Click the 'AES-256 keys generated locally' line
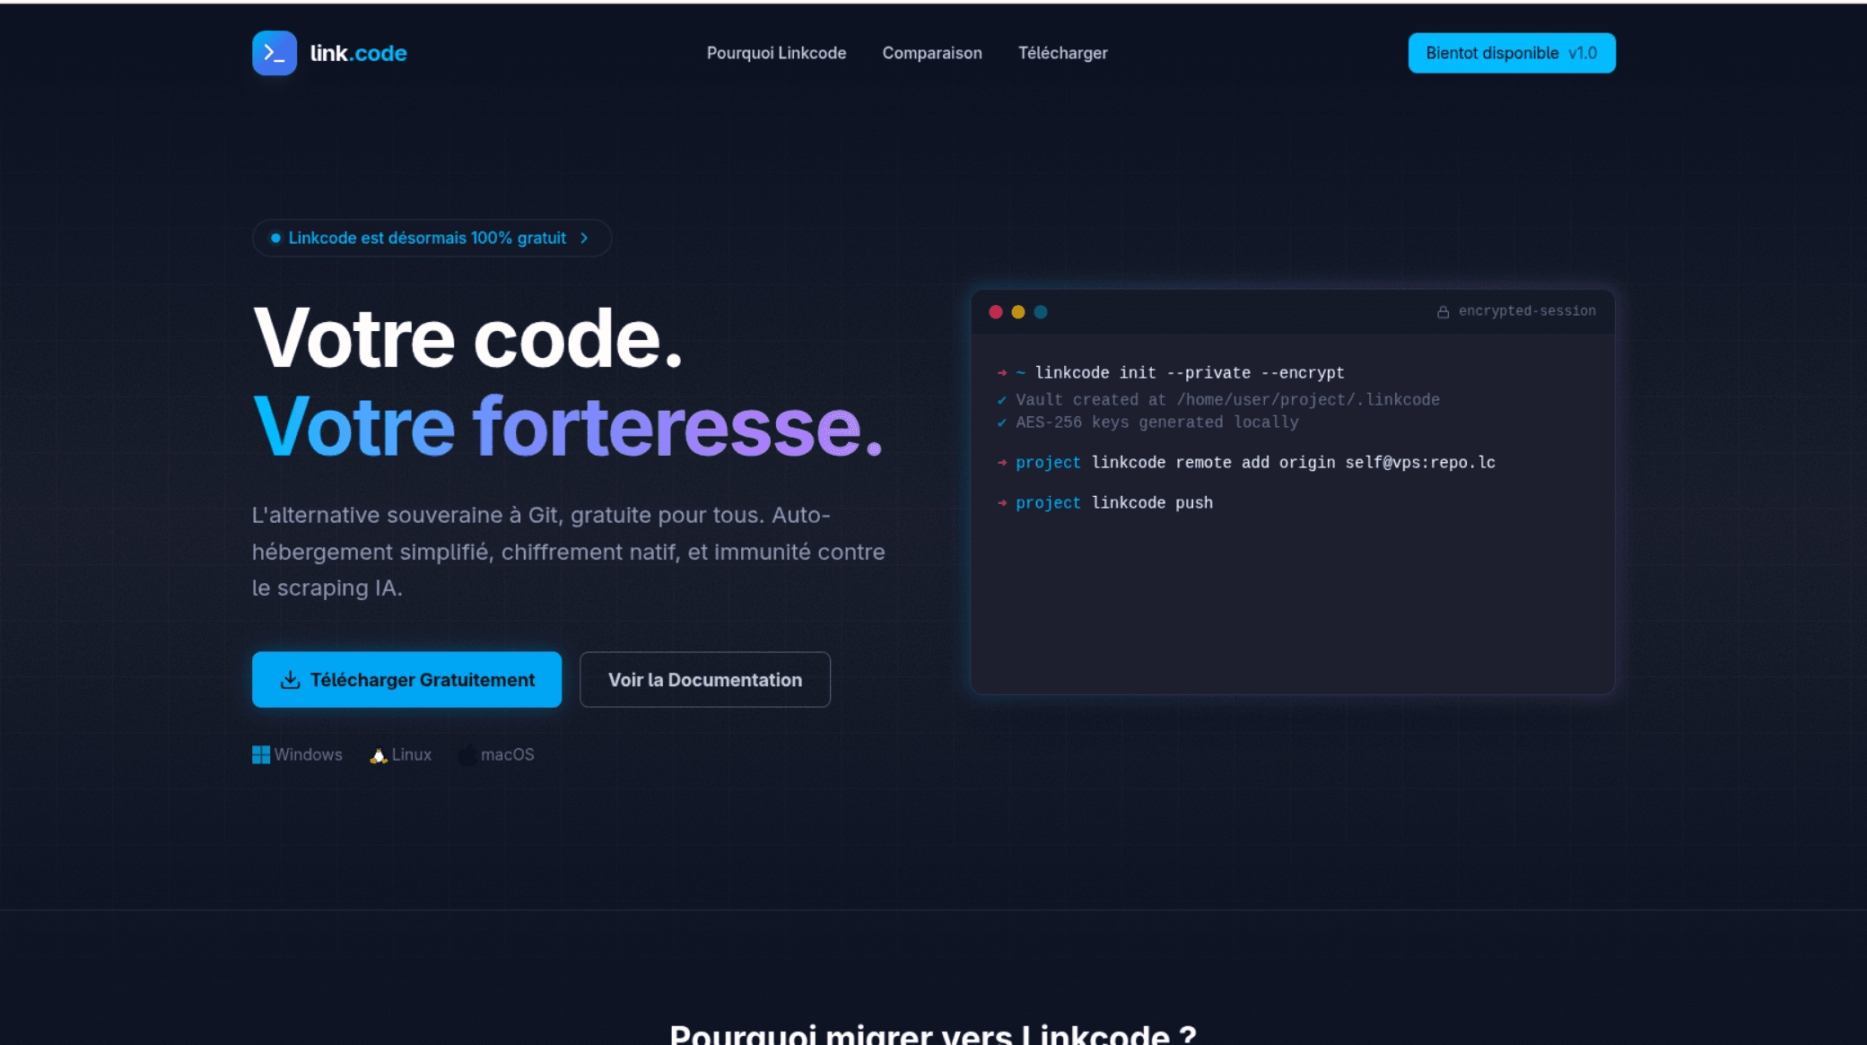1867x1045 pixels. pos(1147,422)
